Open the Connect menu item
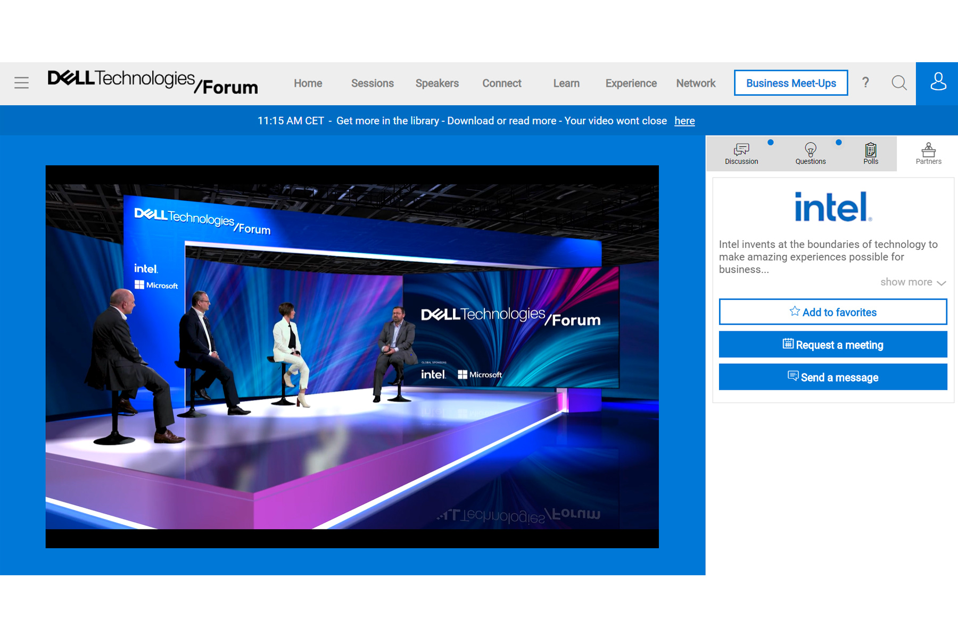Screen dimensions: 958x638 tap(501, 83)
